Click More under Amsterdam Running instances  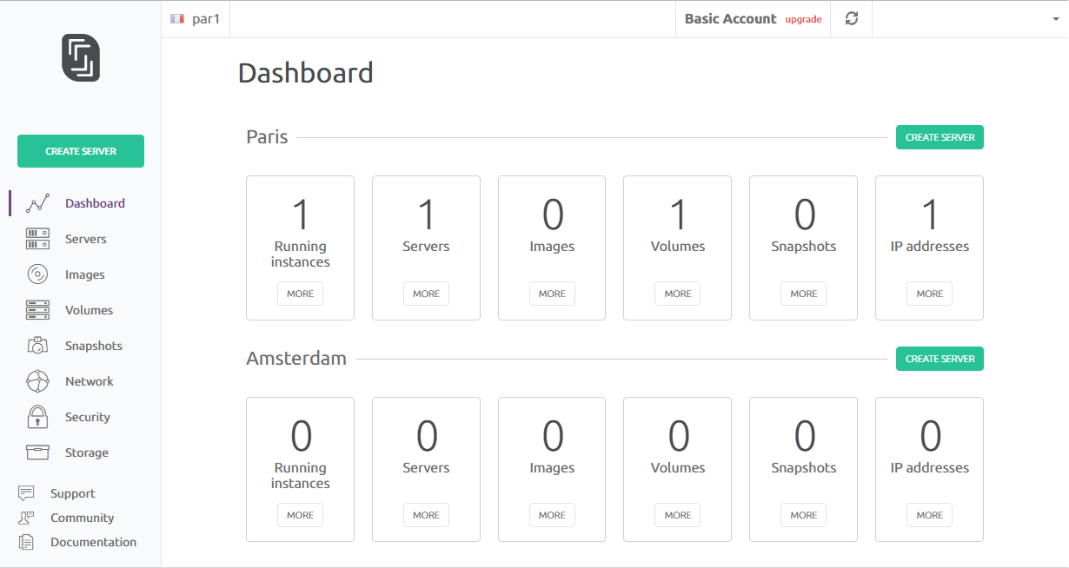301,515
